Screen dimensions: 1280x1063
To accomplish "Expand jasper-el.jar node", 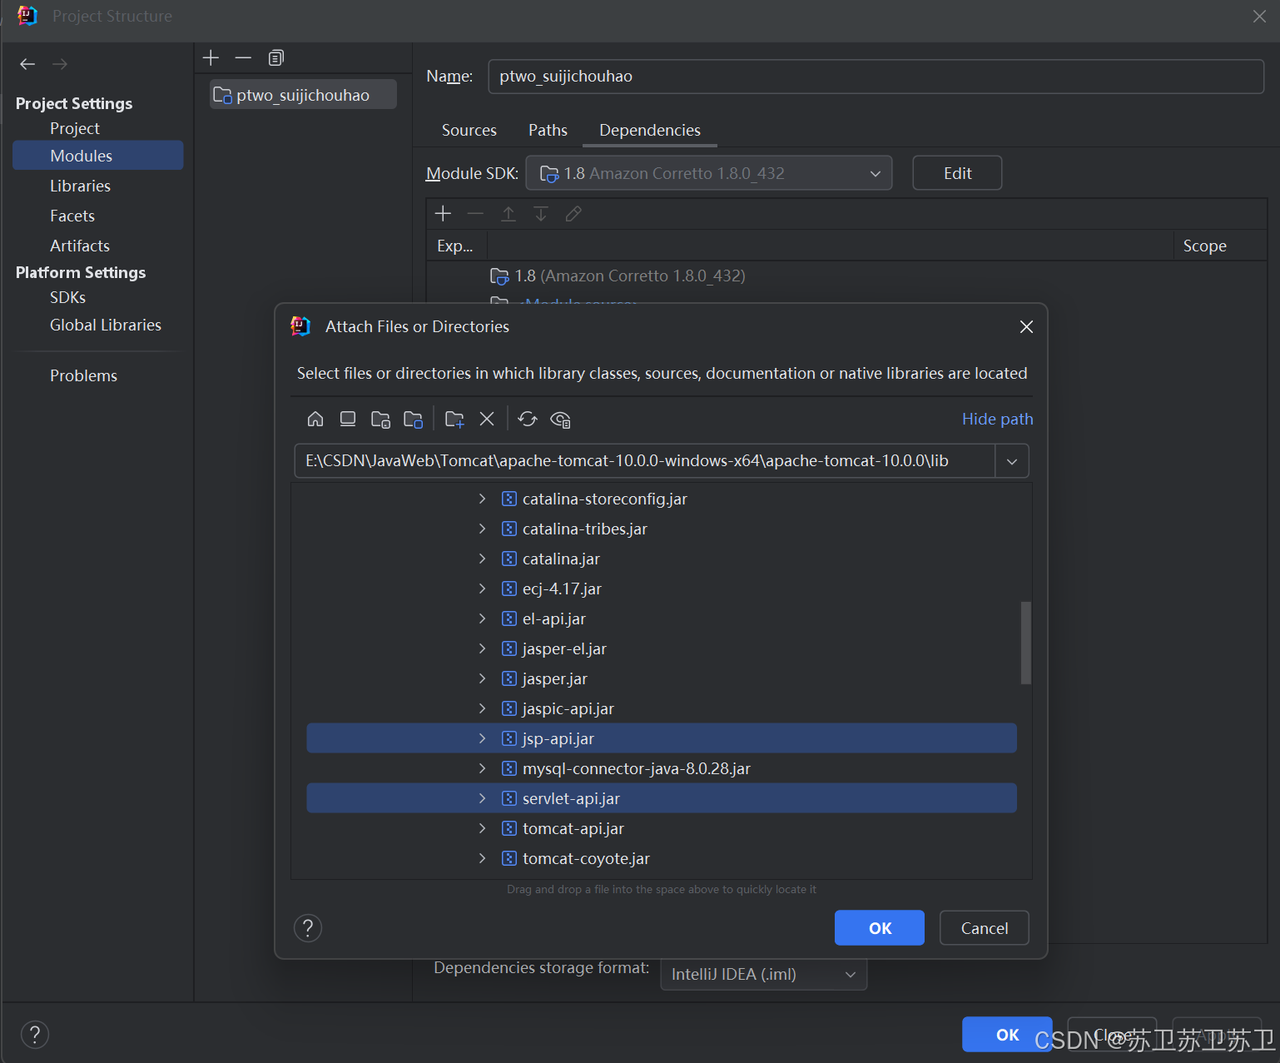I will pyautogui.click(x=482, y=648).
